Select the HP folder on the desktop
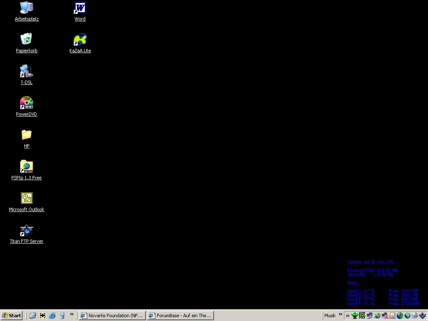The height and width of the screenshot is (321, 428). click(26, 139)
